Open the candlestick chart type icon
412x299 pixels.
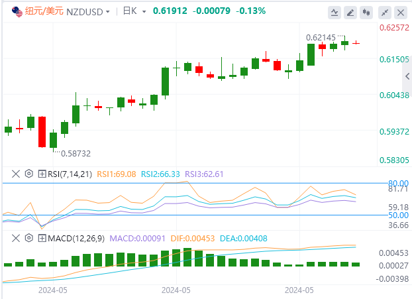(x=366, y=13)
